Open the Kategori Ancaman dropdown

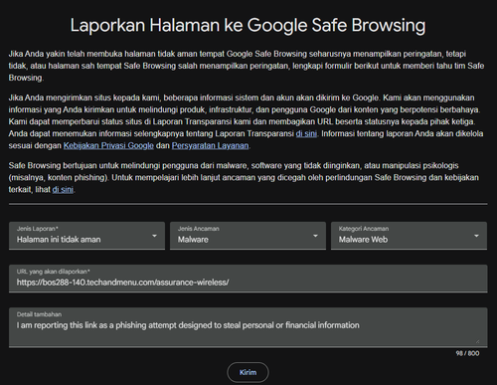(x=409, y=236)
